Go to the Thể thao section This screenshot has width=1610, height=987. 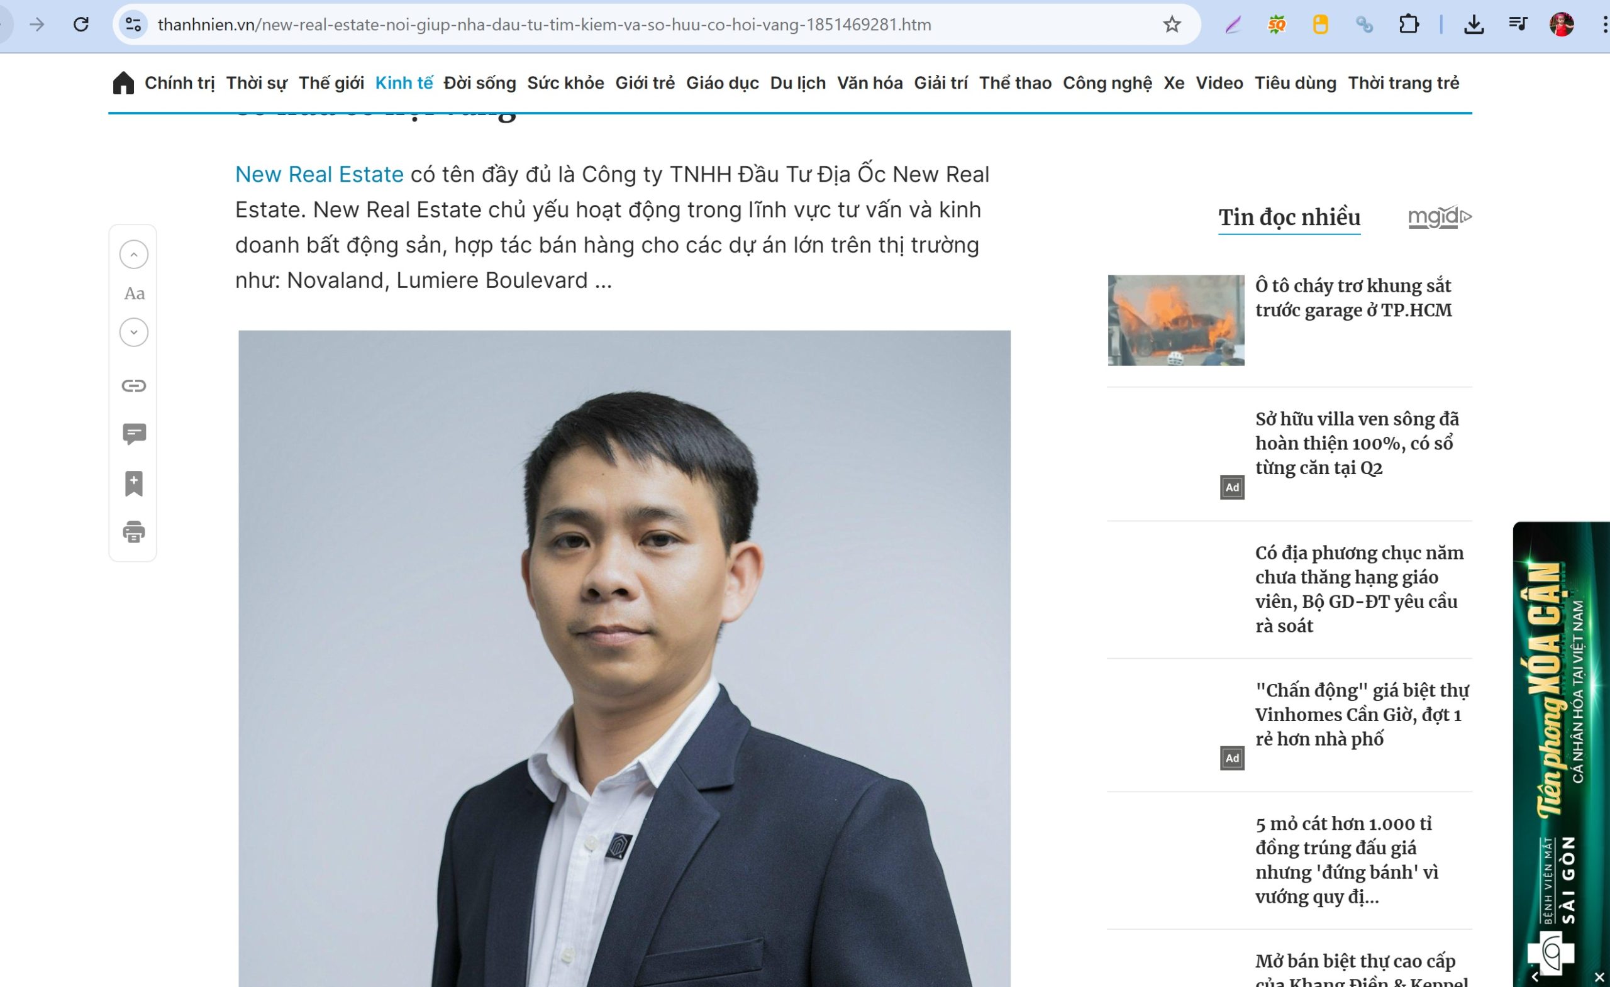1015,83
